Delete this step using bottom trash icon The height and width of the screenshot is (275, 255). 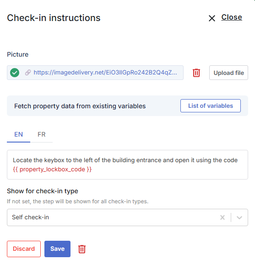(82, 249)
